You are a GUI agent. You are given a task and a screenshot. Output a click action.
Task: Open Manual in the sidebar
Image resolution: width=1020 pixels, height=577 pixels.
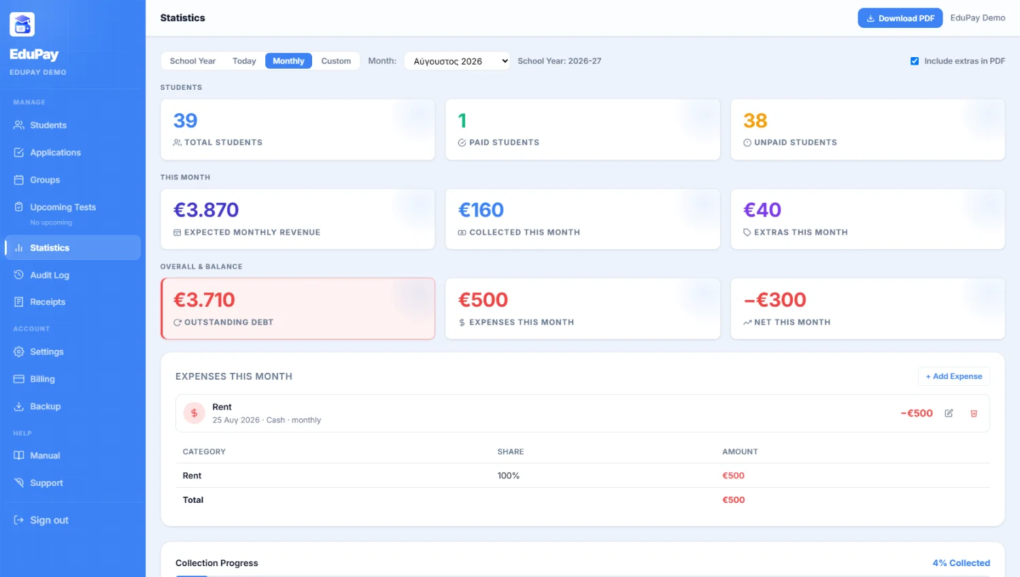point(73,455)
